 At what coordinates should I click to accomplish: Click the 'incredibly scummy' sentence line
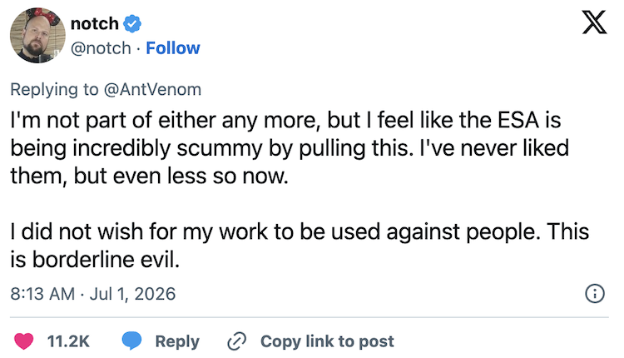click(x=290, y=148)
